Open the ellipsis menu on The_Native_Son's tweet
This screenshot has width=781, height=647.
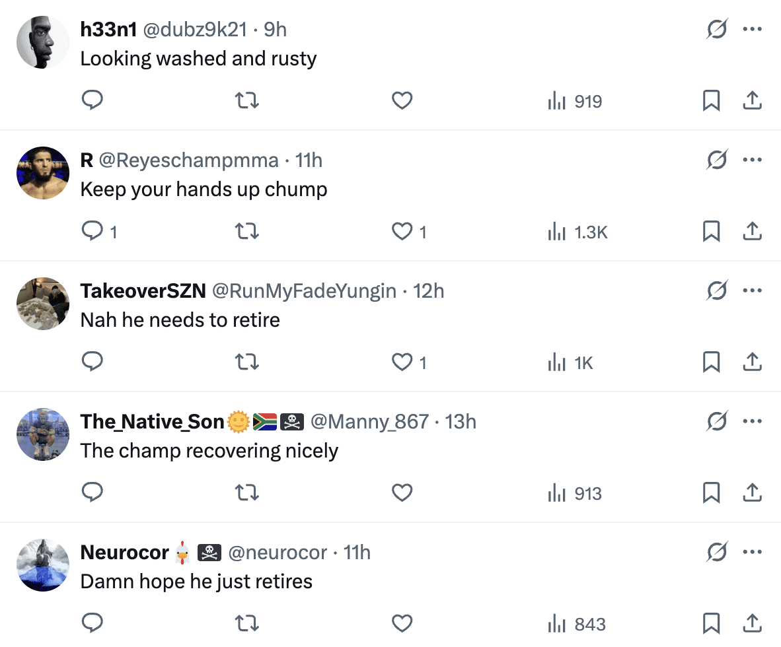753,421
